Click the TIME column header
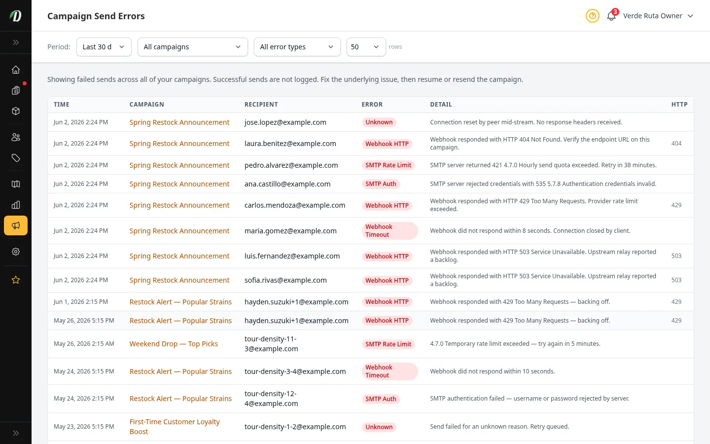This screenshot has height=444, width=710. [62, 105]
